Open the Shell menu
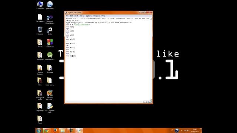Viewport: 237px width, 133px height. (76, 16)
